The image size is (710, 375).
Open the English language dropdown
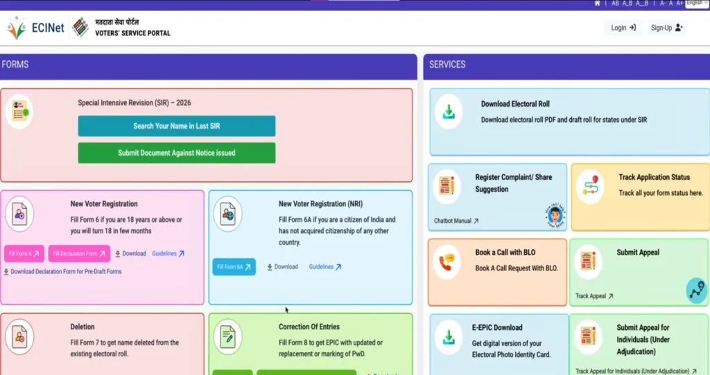coord(696,3)
